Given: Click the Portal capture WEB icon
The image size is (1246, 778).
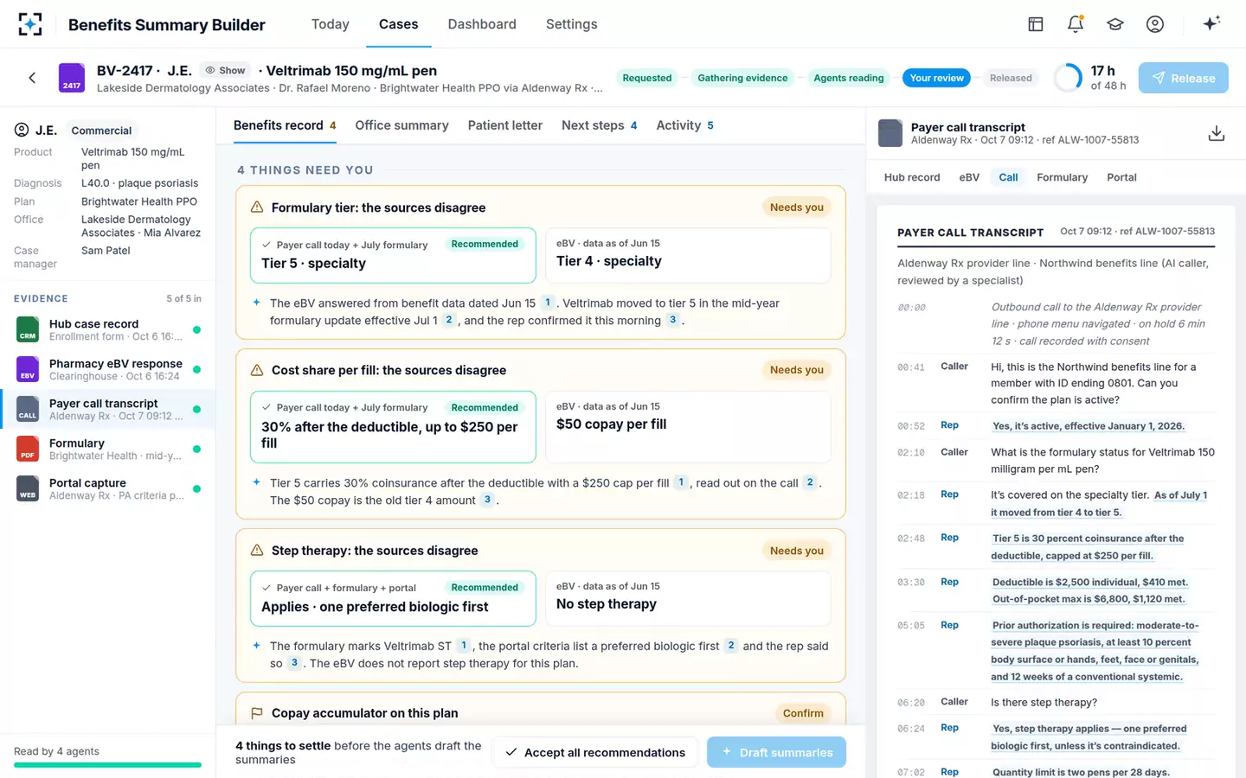Looking at the screenshot, I should click(28, 488).
